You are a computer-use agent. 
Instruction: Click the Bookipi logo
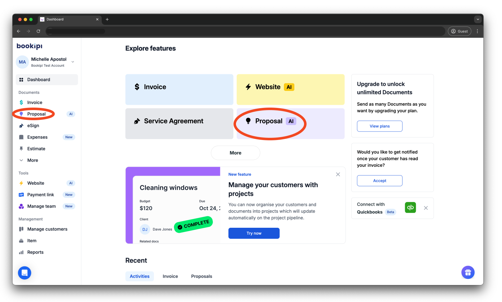(x=29, y=46)
